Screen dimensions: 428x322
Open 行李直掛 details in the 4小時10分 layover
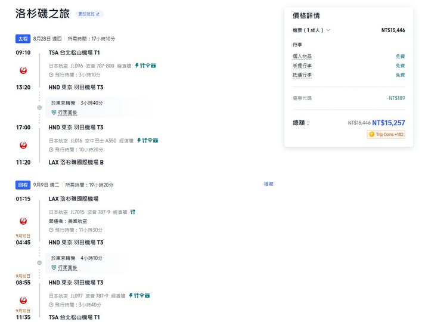click(x=67, y=268)
